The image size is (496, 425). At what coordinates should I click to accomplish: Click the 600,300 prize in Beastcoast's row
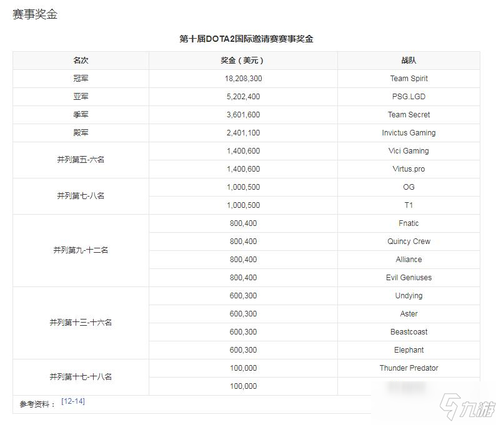[243, 332]
